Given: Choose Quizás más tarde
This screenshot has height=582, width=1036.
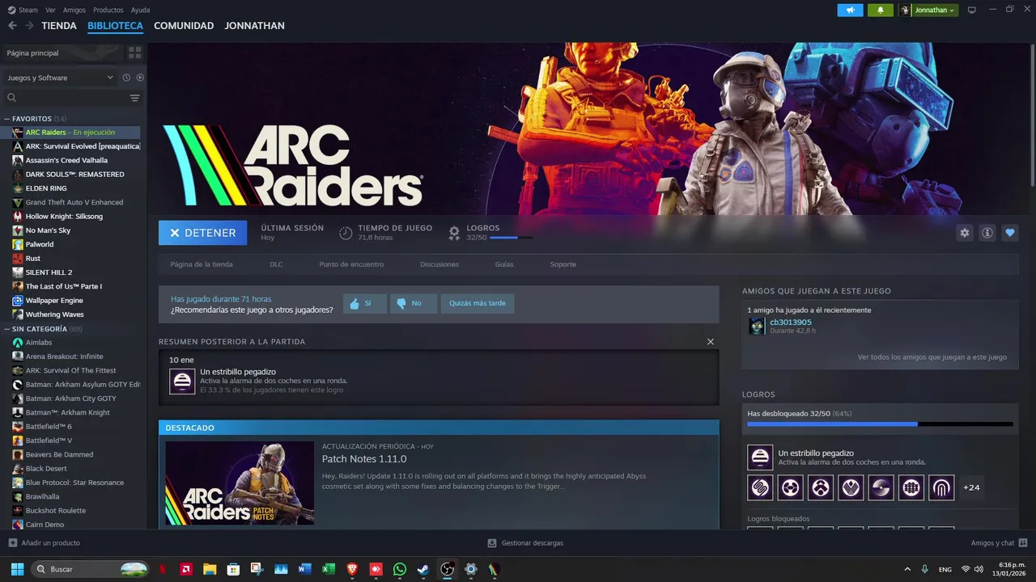Looking at the screenshot, I should [x=478, y=303].
